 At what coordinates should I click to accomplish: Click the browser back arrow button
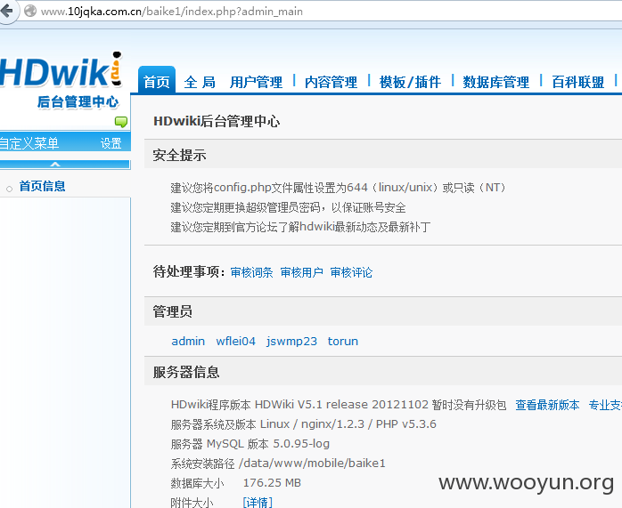click(7, 11)
